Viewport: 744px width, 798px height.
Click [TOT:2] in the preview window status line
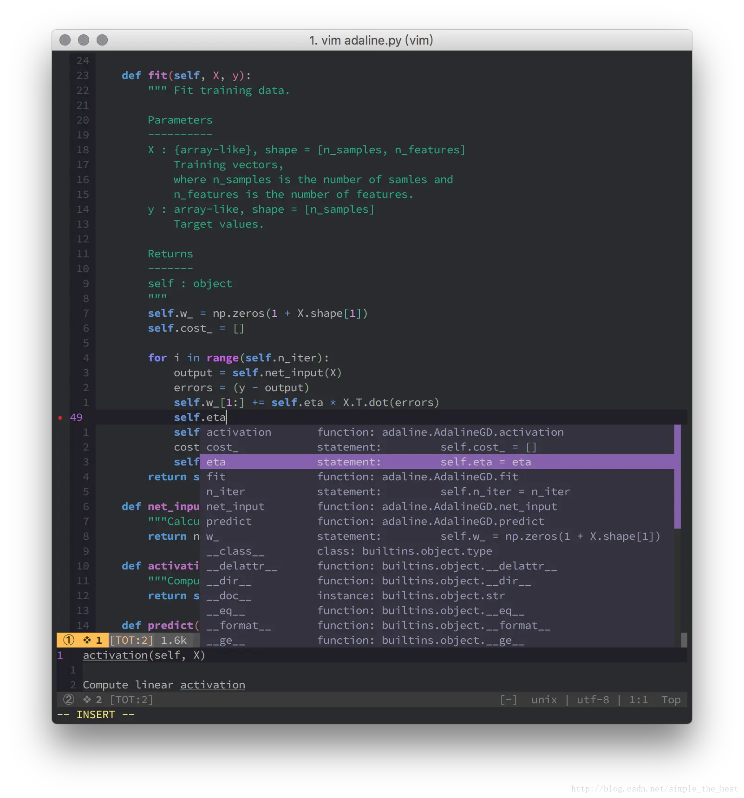(131, 700)
